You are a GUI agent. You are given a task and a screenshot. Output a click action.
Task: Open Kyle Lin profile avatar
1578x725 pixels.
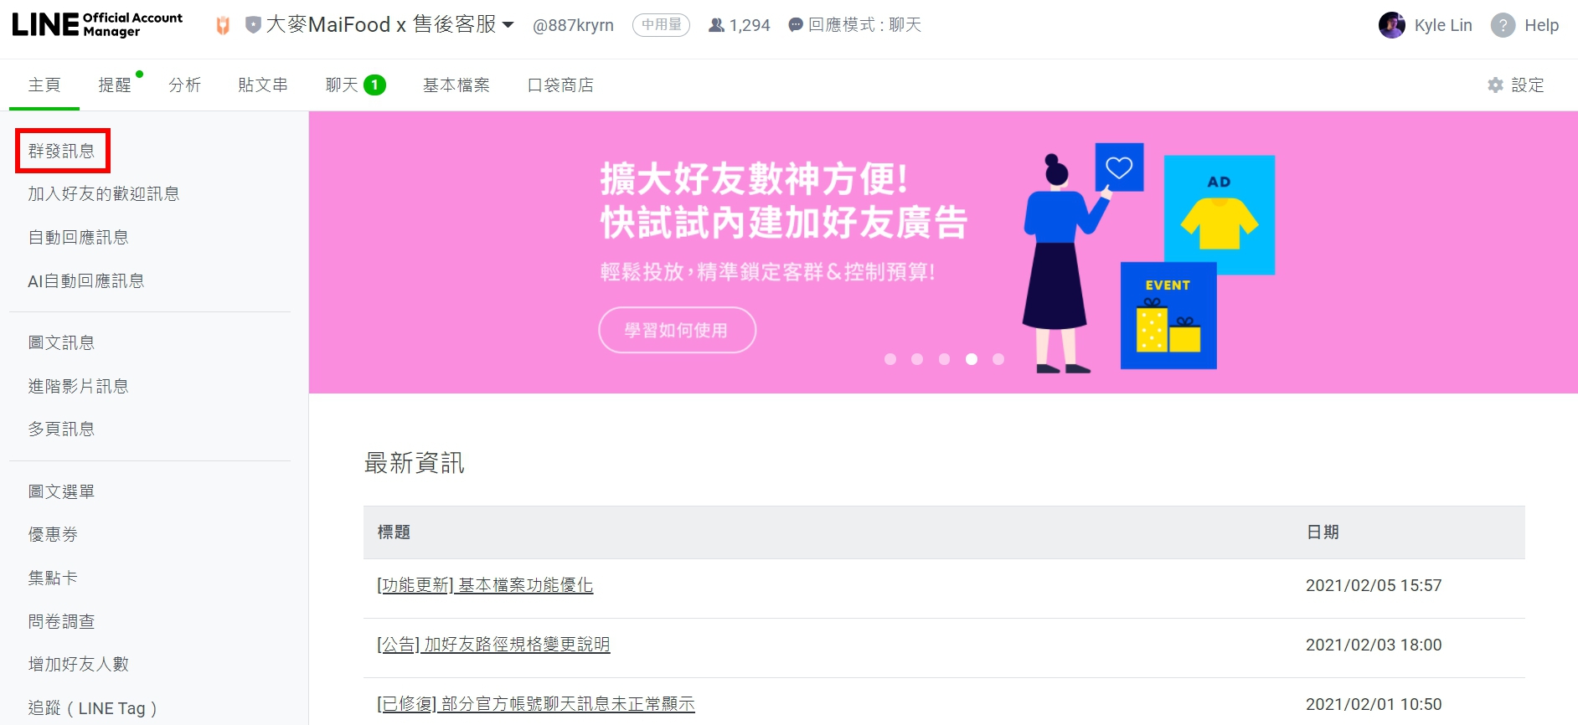click(1392, 25)
